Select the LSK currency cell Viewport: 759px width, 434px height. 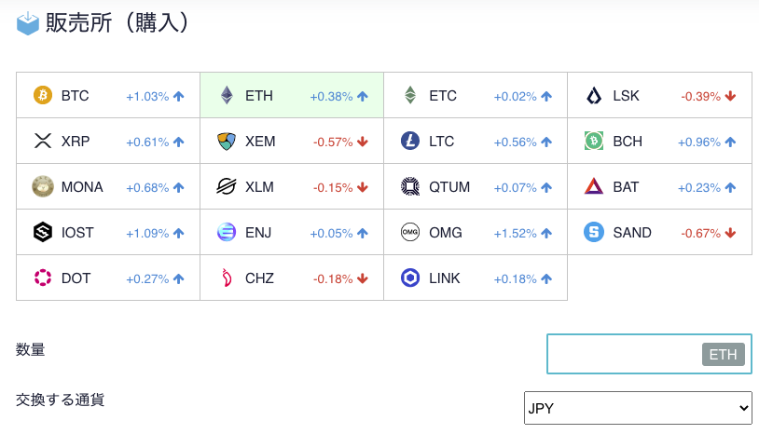pyautogui.click(x=659, y=96)
